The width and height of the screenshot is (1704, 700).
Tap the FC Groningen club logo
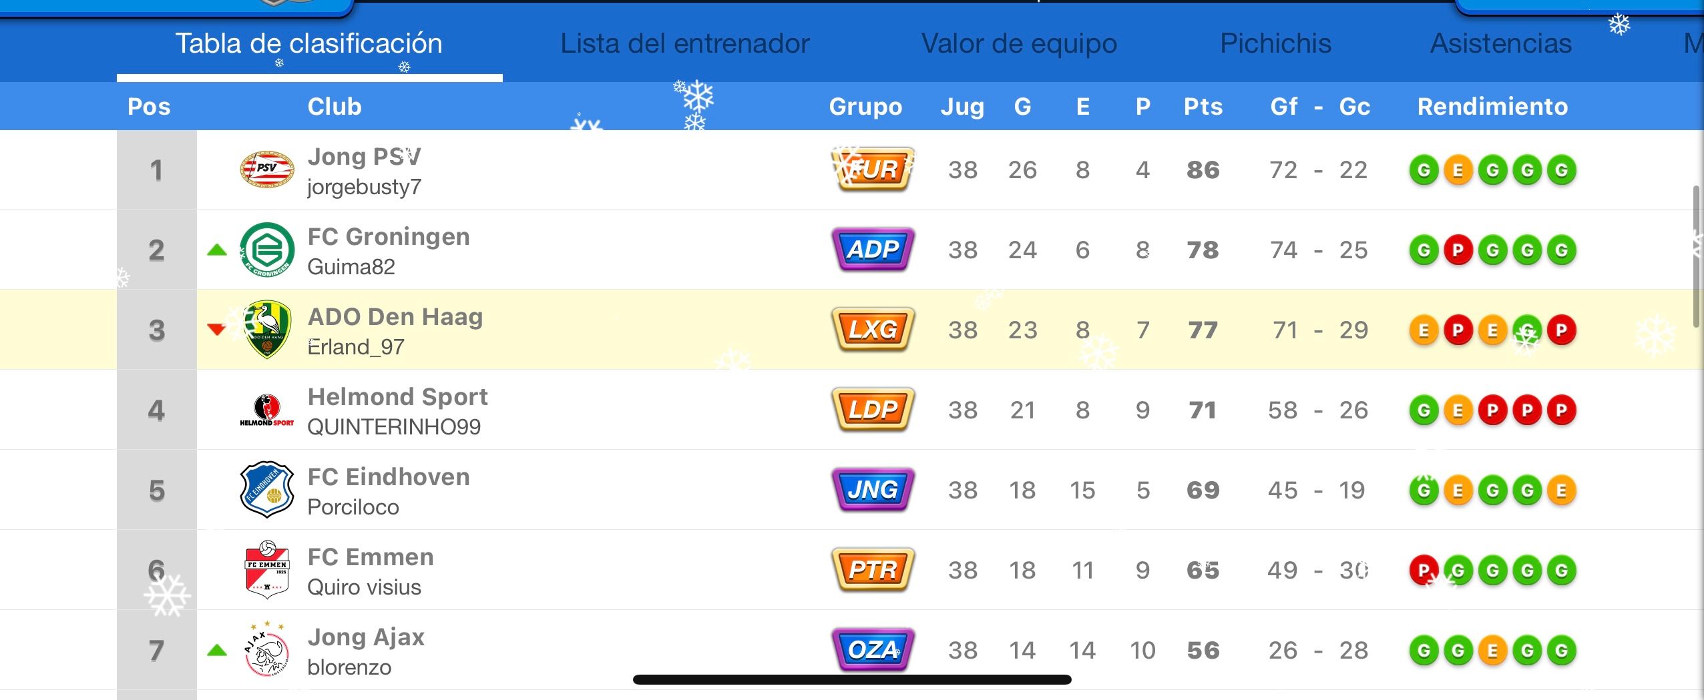[267, 250]
